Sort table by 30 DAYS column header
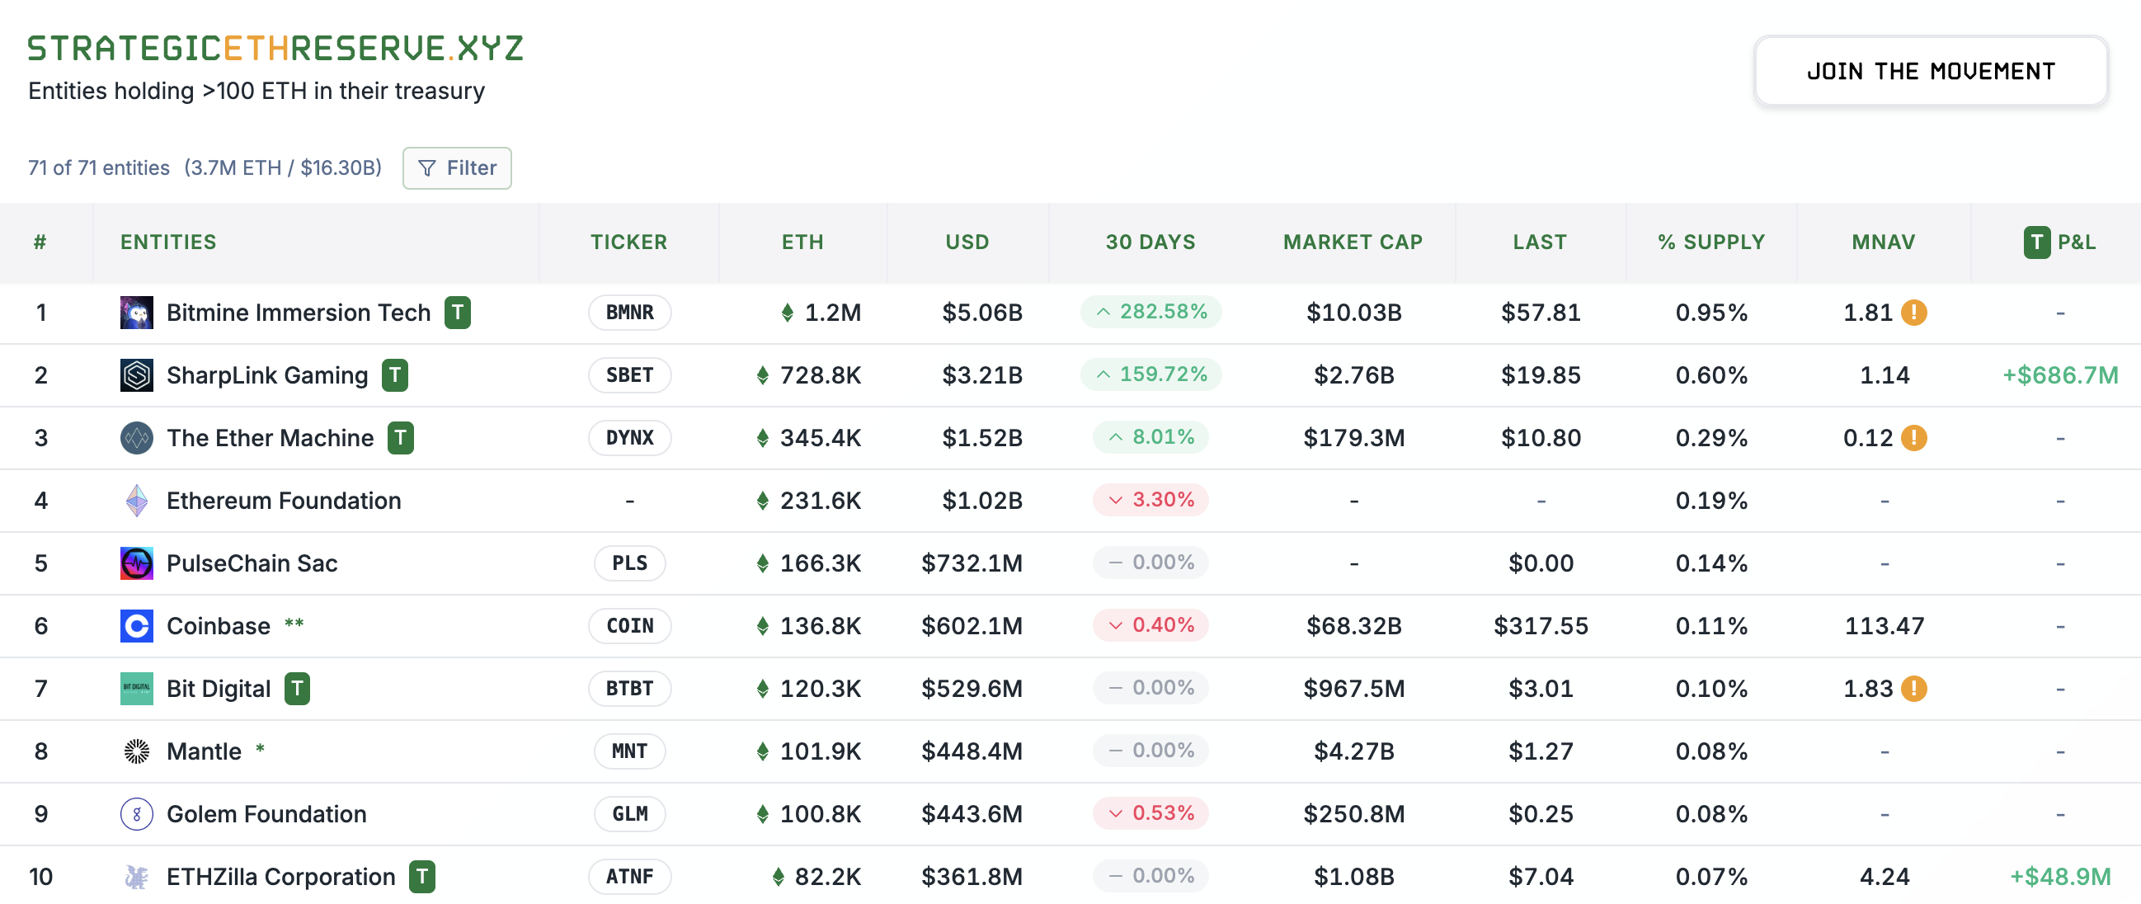The image size is (2141, 904). (x=1150, y=242)
